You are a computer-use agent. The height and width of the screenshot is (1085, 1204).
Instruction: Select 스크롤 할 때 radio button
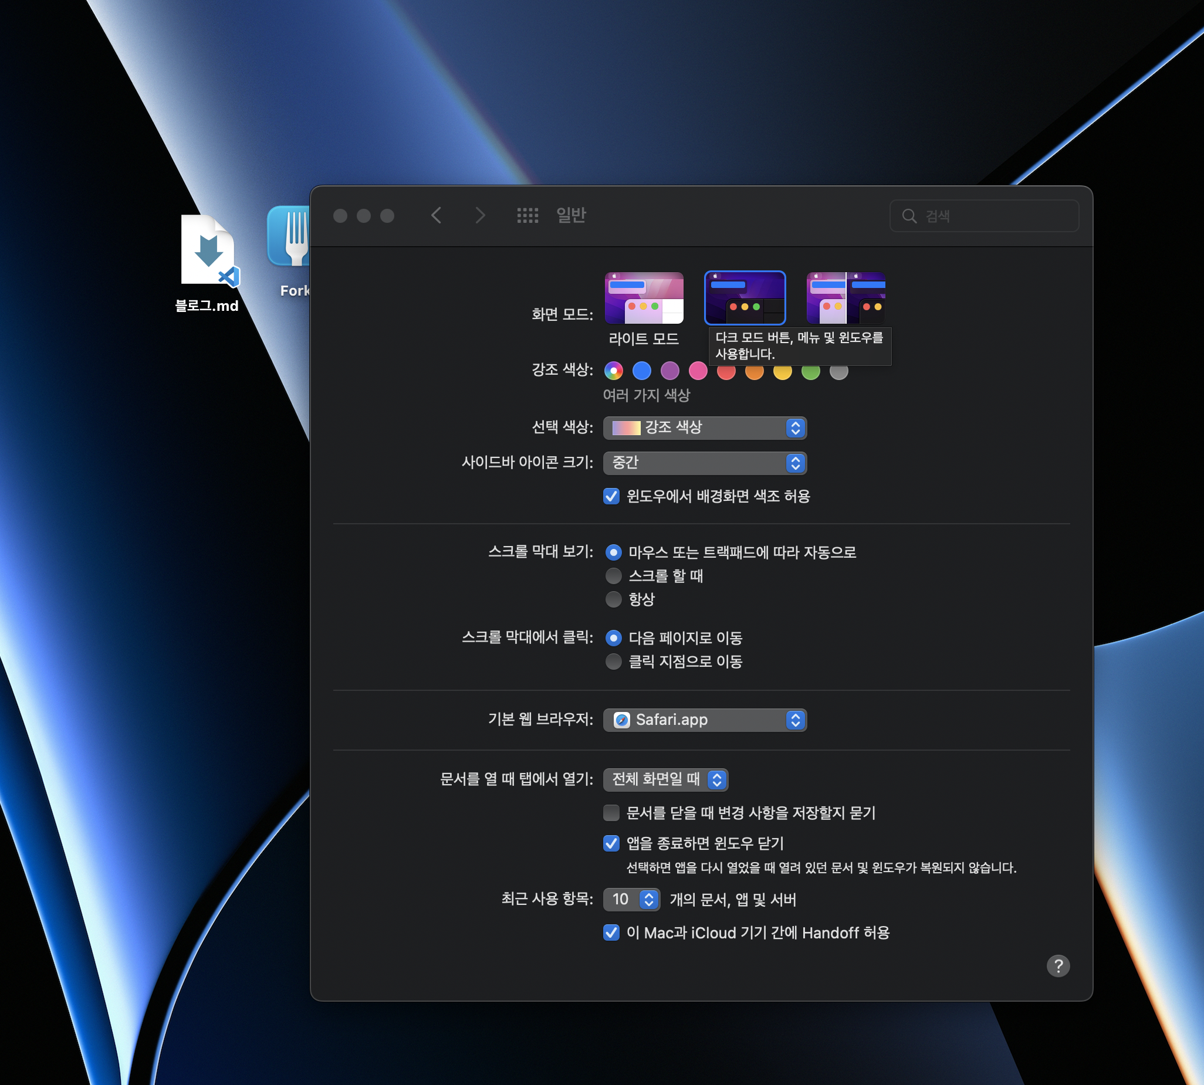pos(614,576)
